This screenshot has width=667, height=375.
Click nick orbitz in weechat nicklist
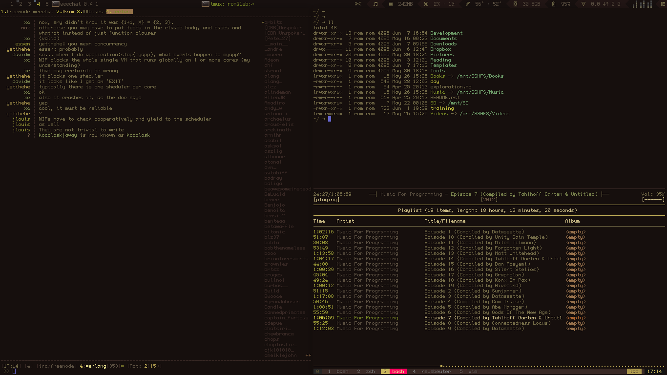click(x=273, y=22)
